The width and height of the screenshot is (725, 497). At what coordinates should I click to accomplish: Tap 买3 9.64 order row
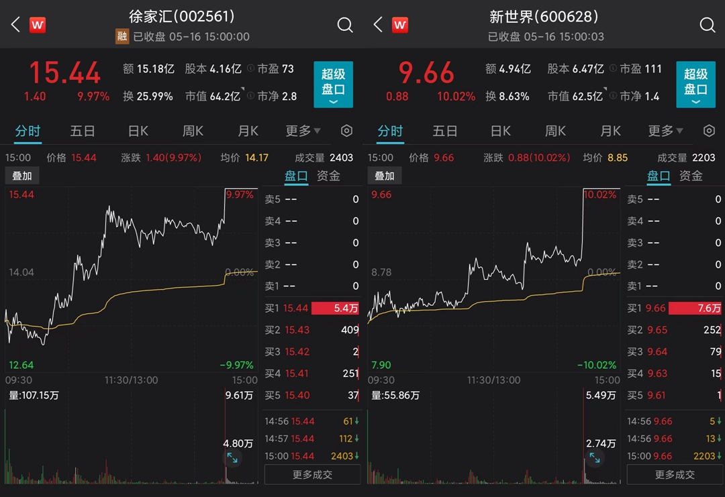click(x=674, y=351)
